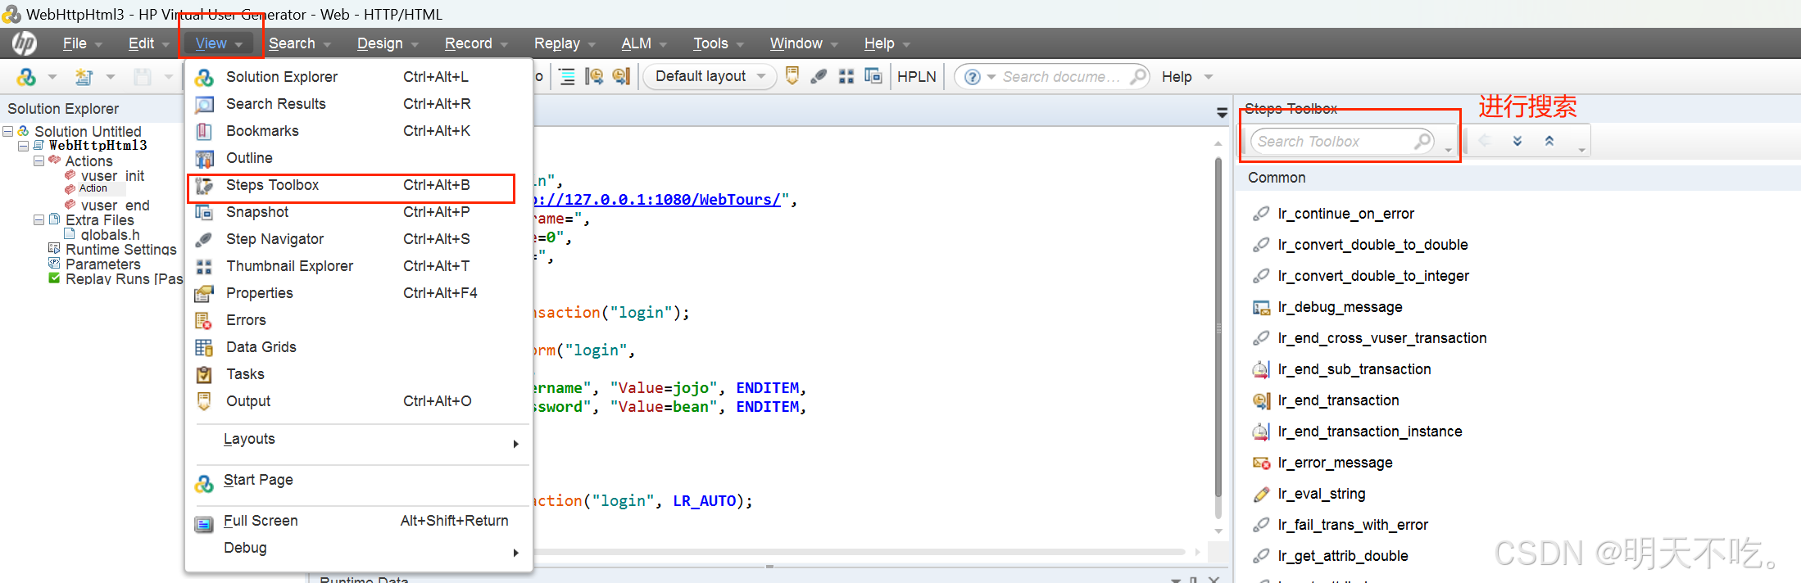Screen dimensions: 1801x583
Task: Click the Errors icon in the View menu
Action: 204,320
